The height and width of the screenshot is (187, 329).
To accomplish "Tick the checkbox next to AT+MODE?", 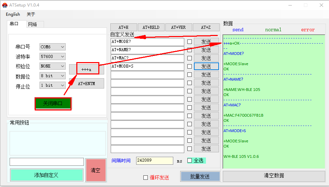I will tap(189, 42).
